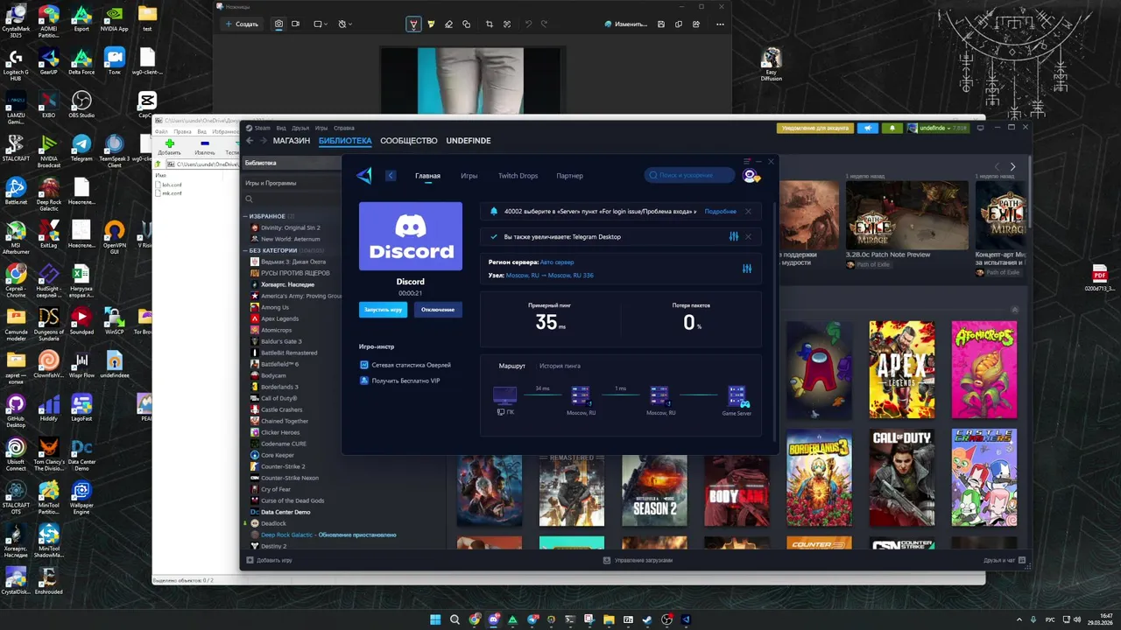Open the booster window's hamburger menu

(747, 161)
